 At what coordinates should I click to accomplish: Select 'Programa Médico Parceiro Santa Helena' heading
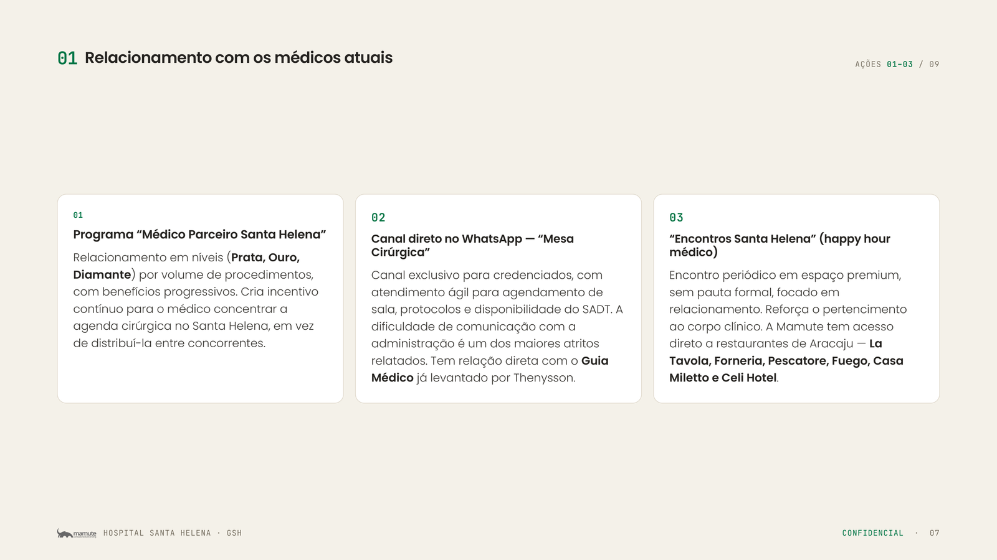[199, 235]
